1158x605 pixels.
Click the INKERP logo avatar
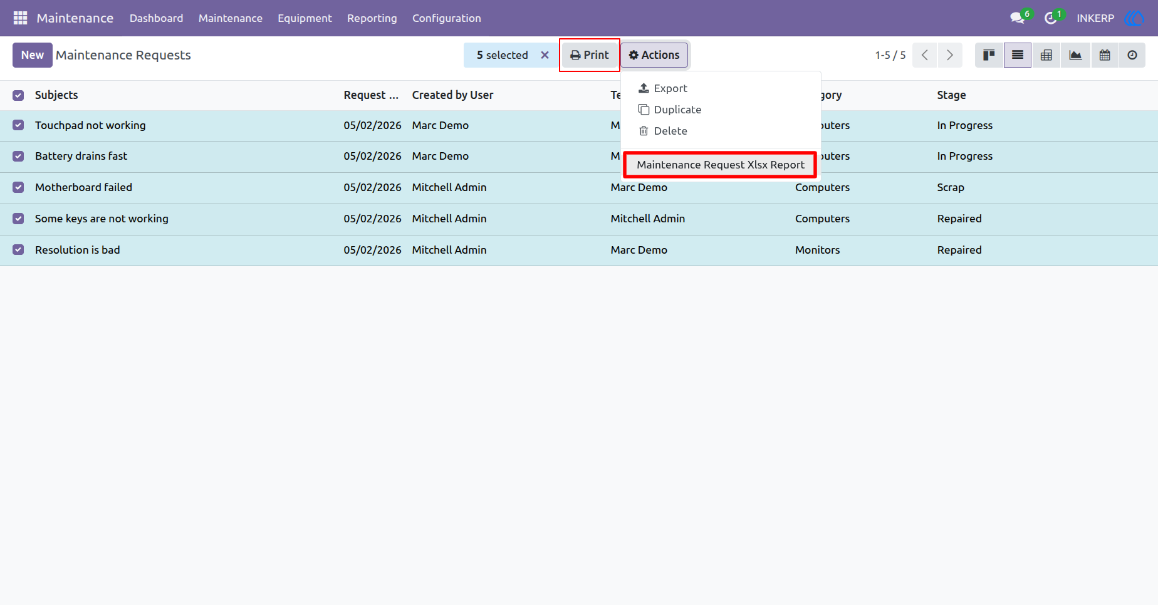[x=1134, y=18]
